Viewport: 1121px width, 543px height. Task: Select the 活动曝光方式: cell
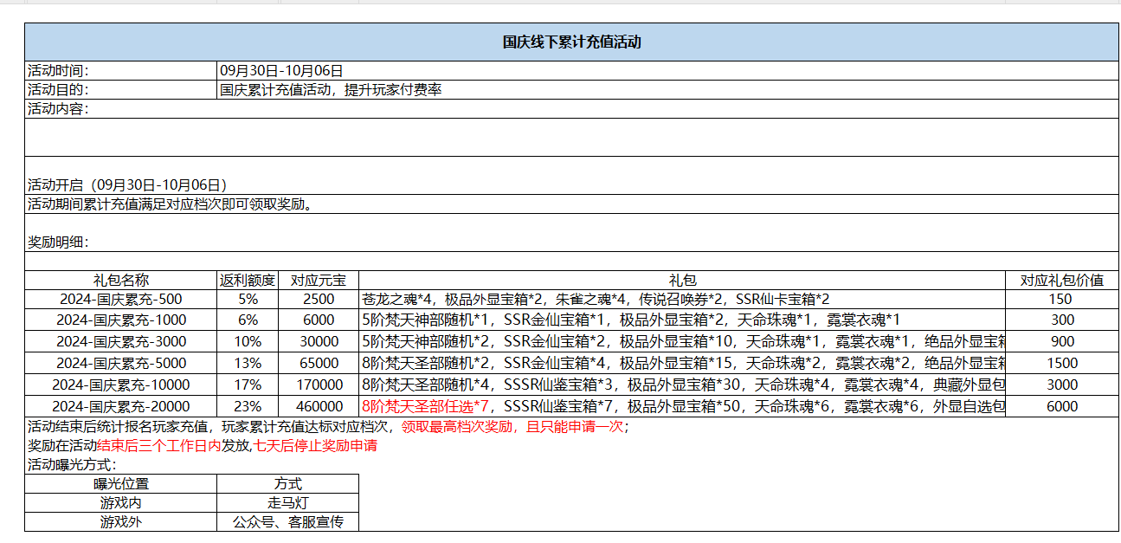571,465
